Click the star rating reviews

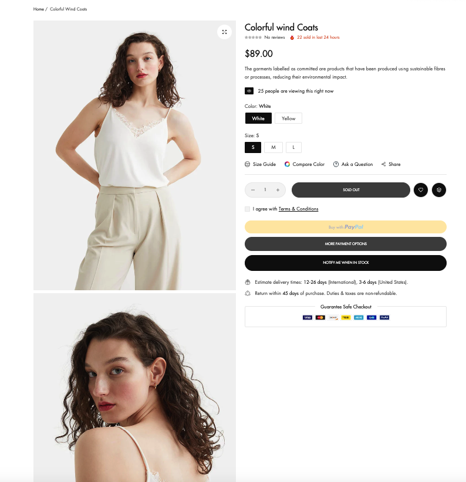pos(253,37)
